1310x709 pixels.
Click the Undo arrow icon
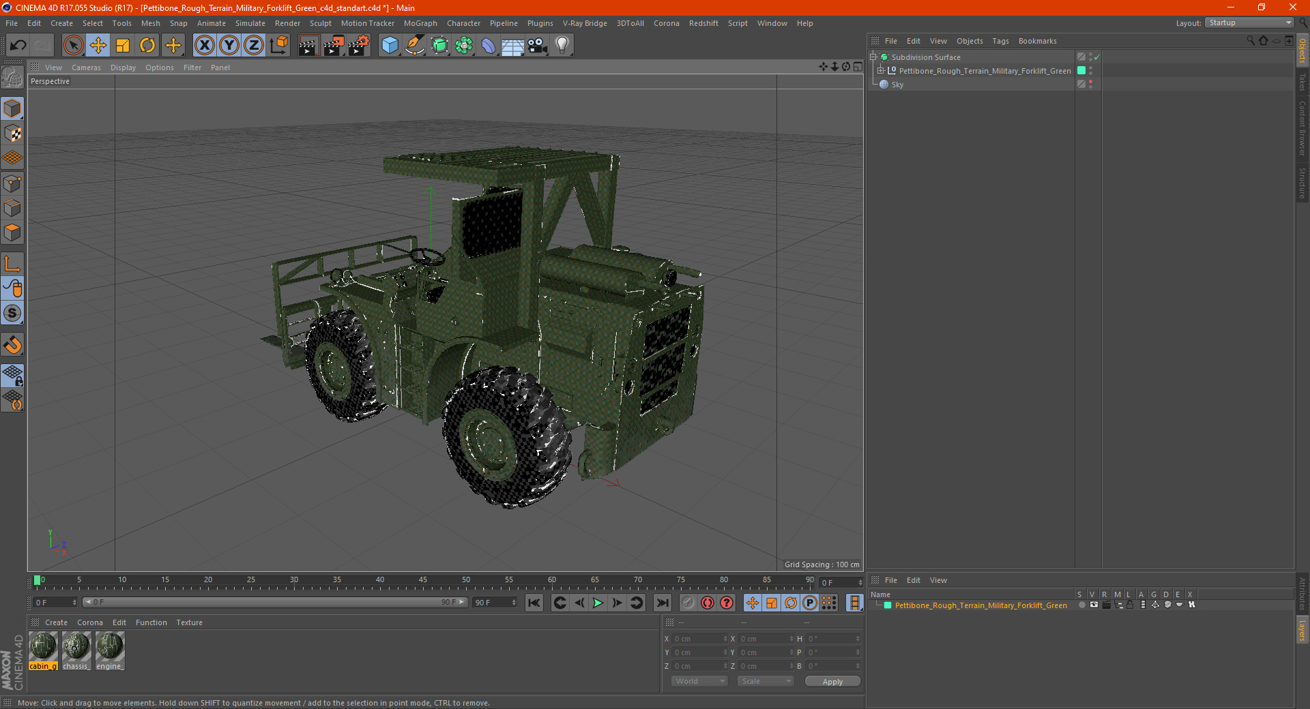(18, 46)
